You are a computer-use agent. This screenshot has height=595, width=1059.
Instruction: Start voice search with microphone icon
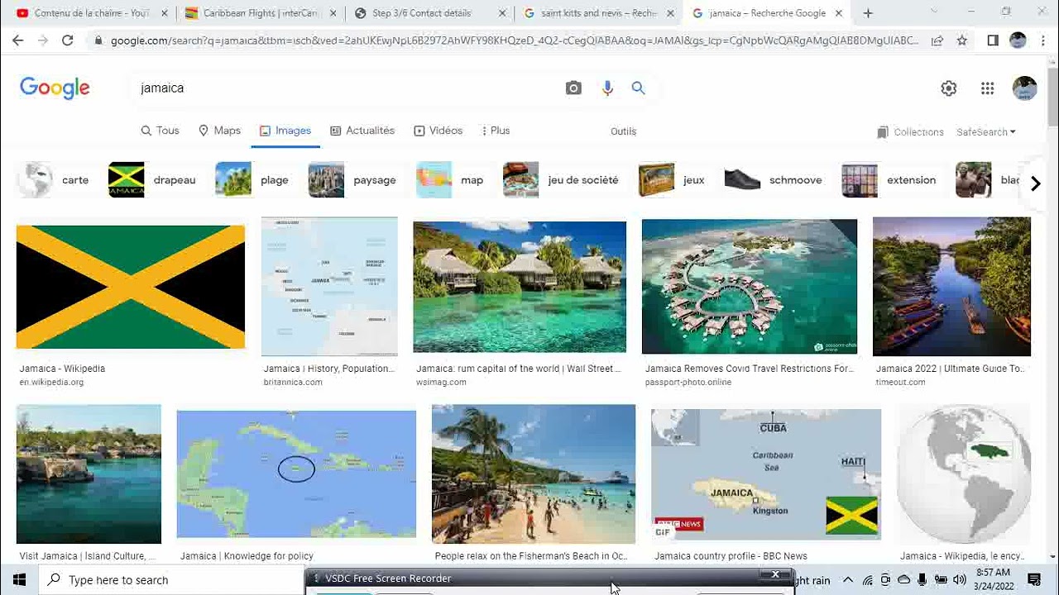(x=607, y=88)
